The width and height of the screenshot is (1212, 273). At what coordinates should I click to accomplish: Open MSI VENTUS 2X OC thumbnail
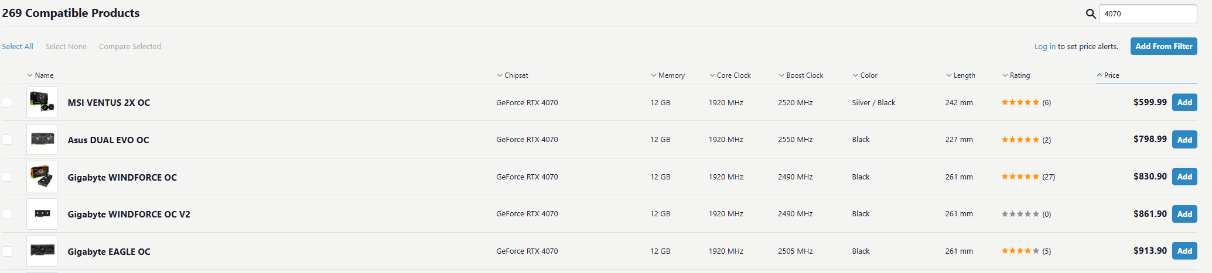[x=42, y=102]
